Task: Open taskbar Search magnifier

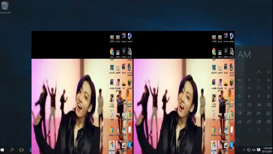Action: pyautogui.click(x=12, y=150)
